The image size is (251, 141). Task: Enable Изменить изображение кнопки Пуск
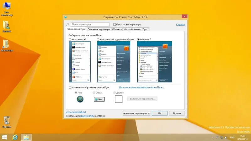click(x=70, y=87)
